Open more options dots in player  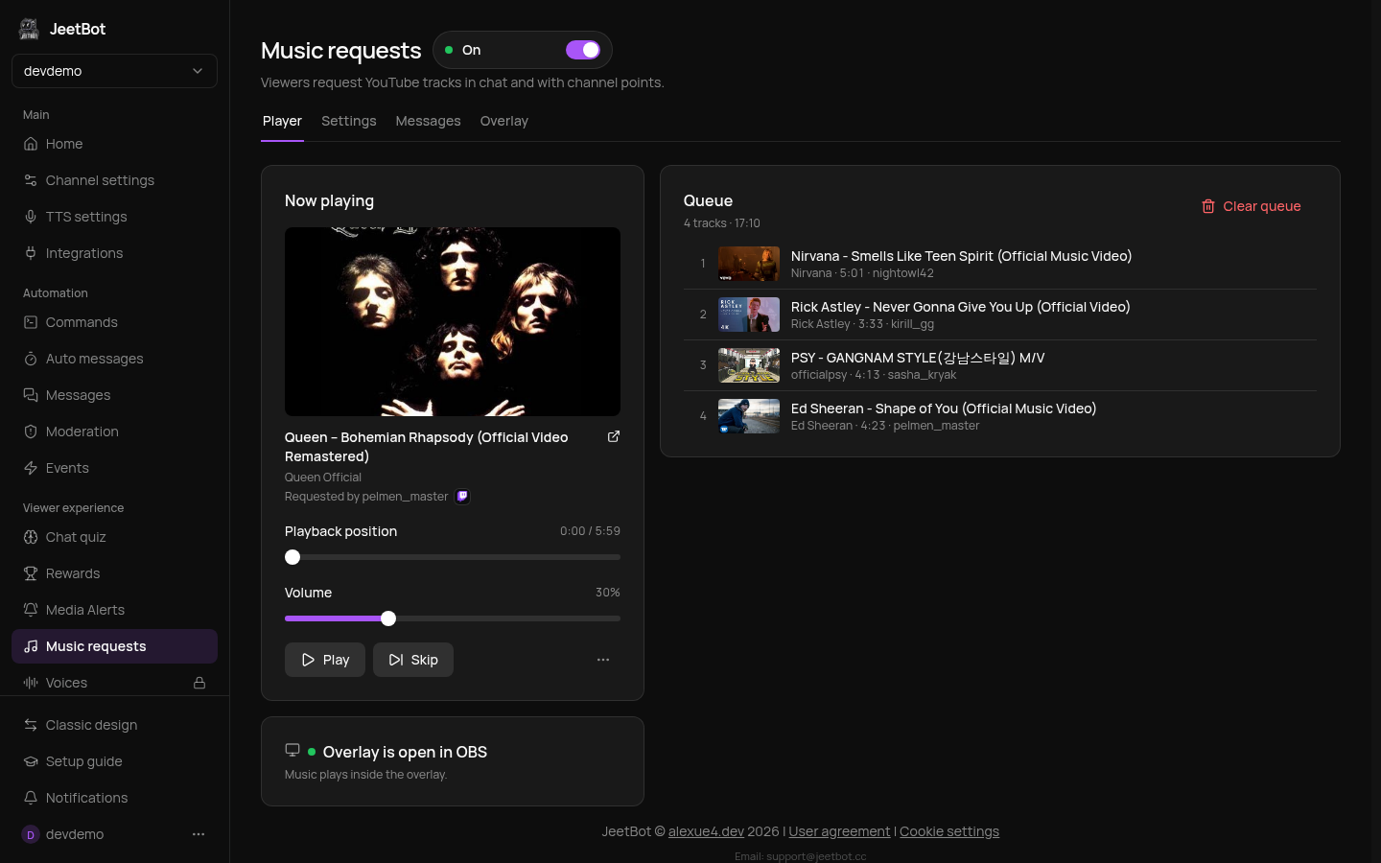click(603, 660)
